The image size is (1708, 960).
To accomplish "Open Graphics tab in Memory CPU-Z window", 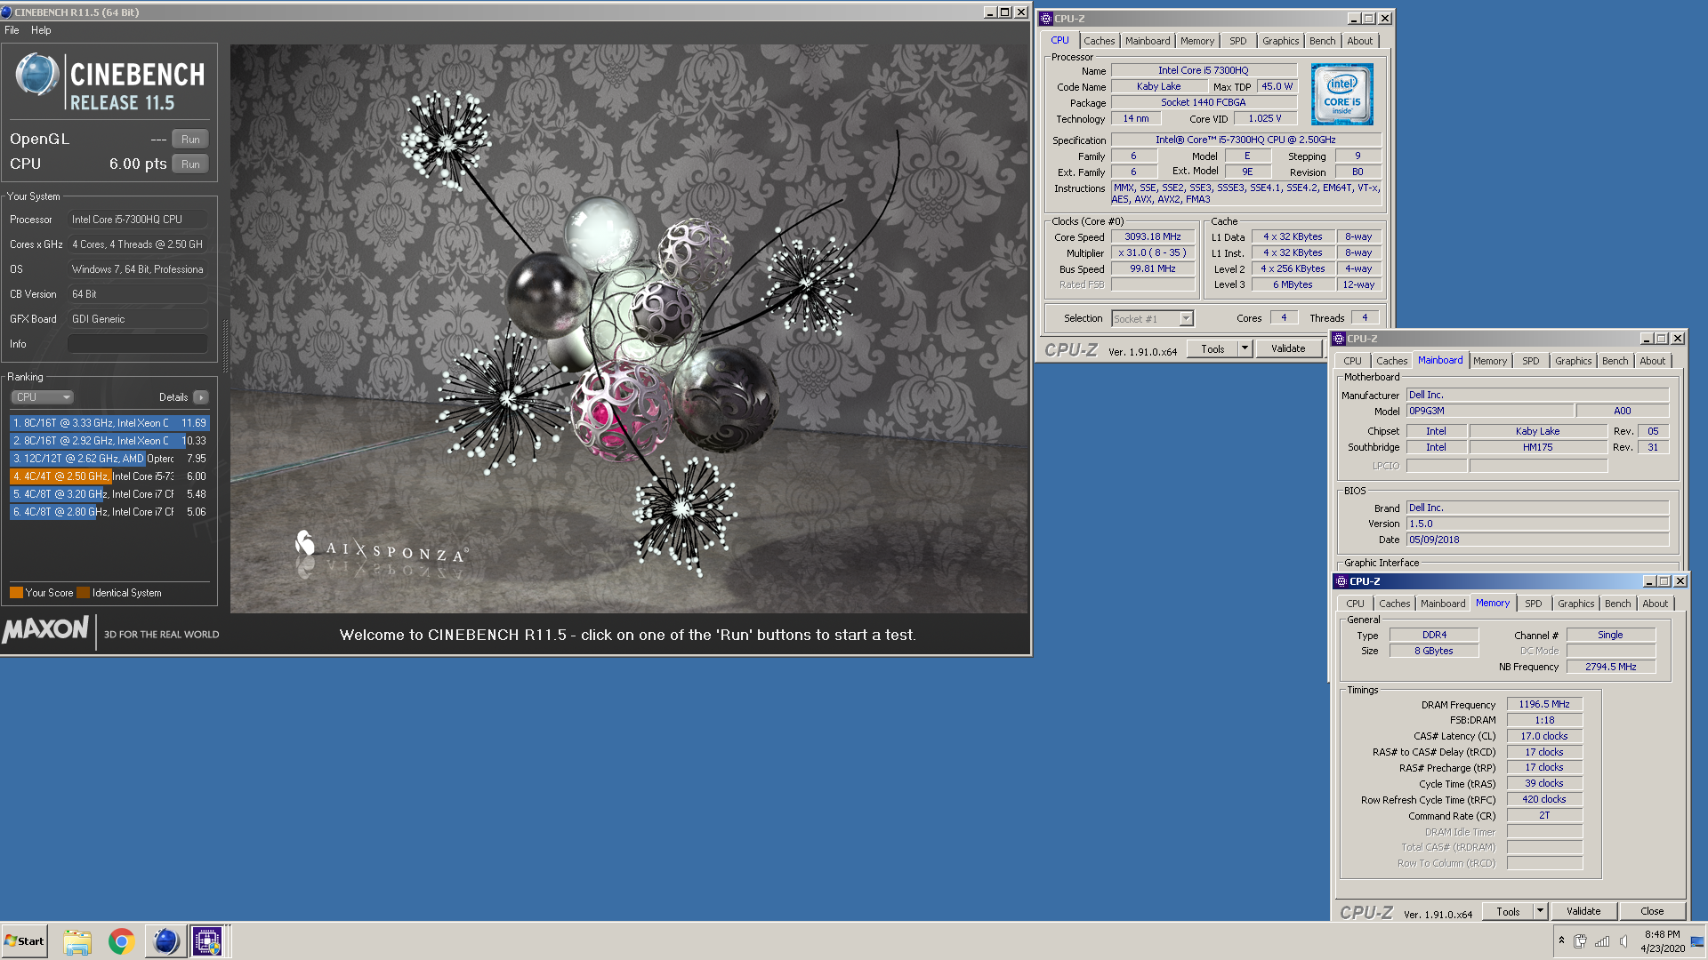I will coord(1575,604).
